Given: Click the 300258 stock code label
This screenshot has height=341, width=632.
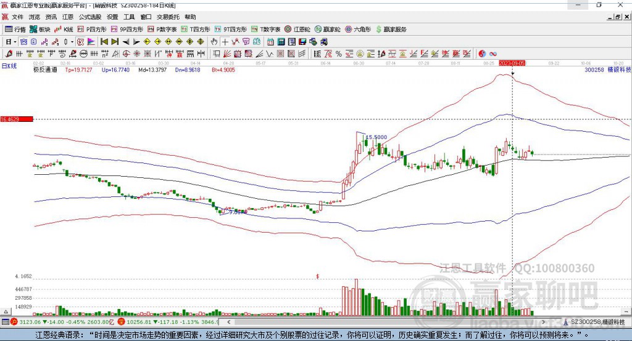Looking at the screenshot, I should [x=594, y=70].
